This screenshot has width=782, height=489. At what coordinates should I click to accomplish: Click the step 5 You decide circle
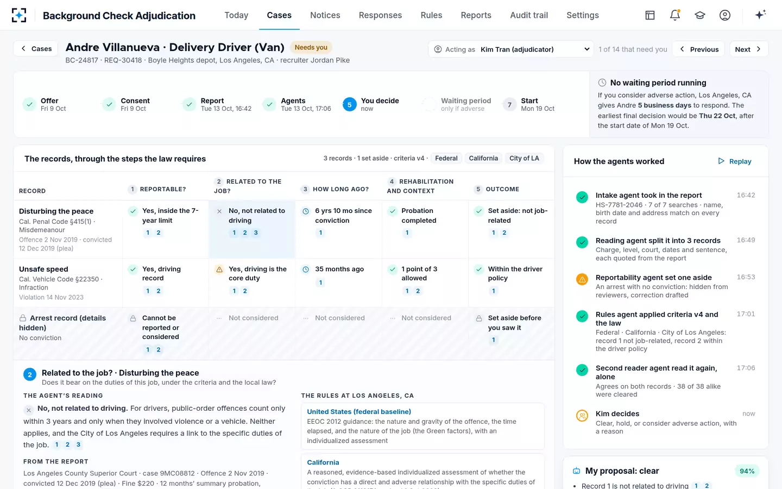click(x=350, y=105)
